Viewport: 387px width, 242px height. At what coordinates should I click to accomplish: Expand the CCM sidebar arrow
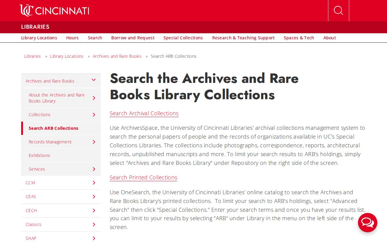pos(94,183)
